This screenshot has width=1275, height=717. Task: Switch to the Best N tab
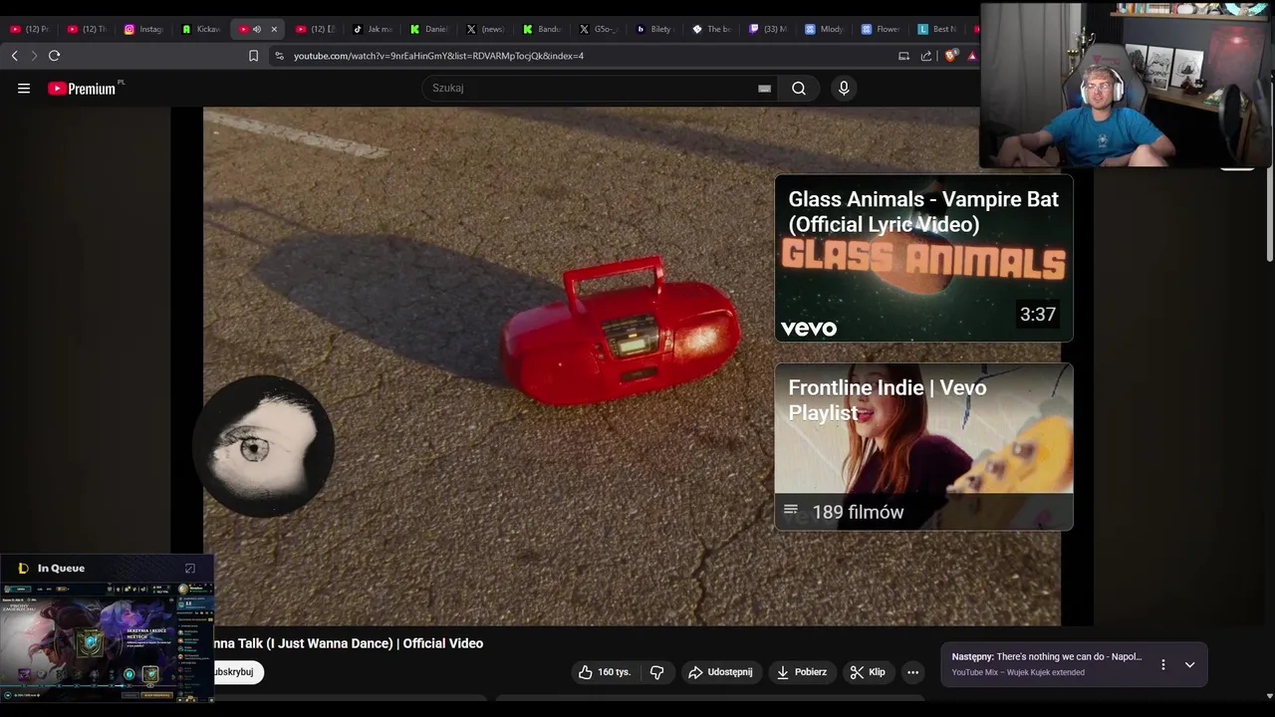pyautogui.click(x=938, y=29)
